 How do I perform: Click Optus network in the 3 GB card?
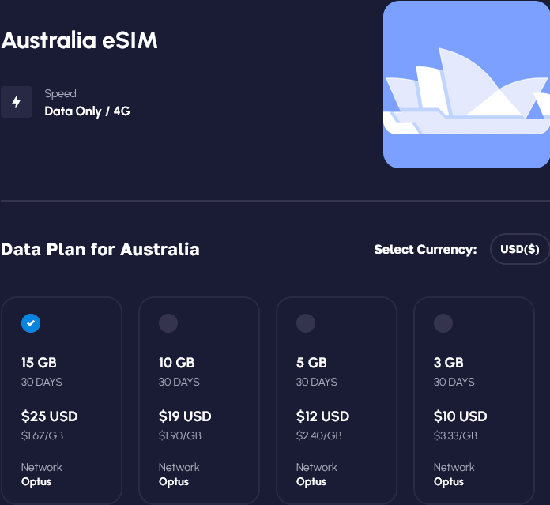449,481
